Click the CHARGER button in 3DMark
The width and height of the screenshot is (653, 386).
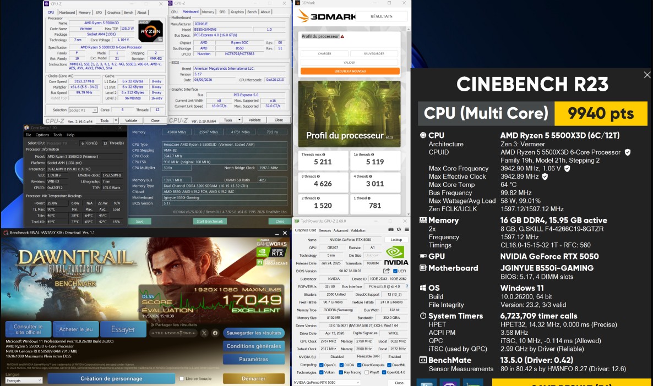(324, 54)
